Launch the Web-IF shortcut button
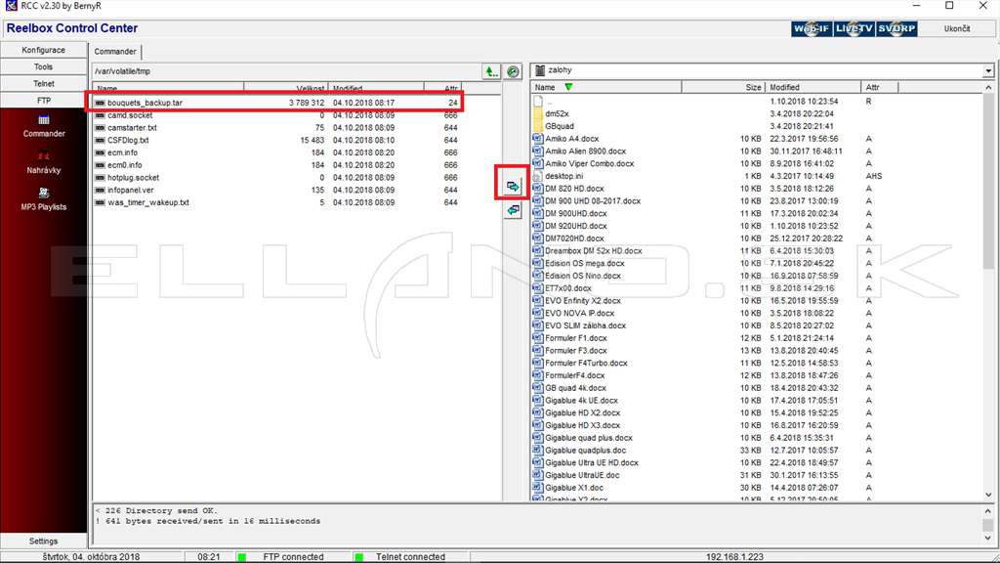1000x563 pixels. point(812,28)
